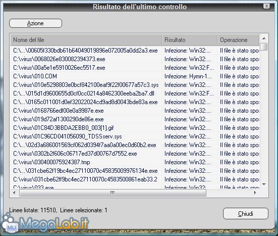Click the vertical scrollbar thumb

coord(264,46)
